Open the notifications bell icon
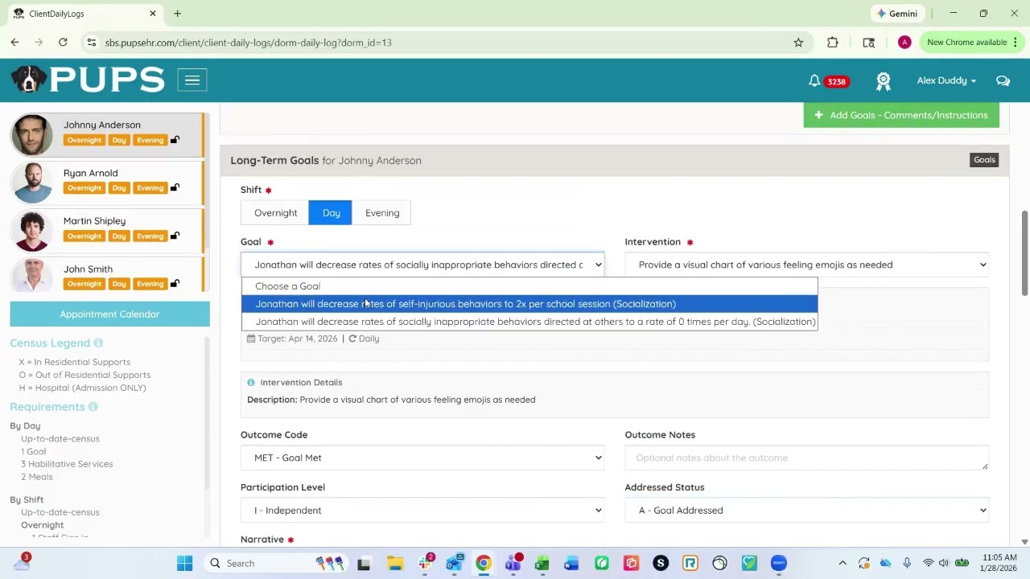 point(814,80)
